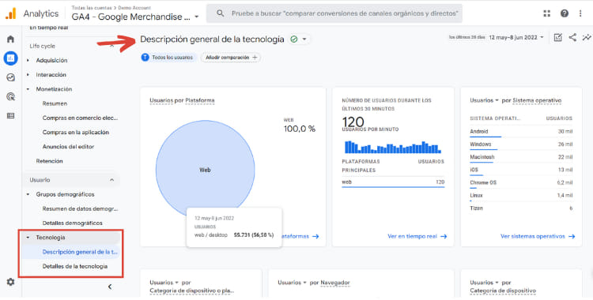Open the Explore icon in left rail
This screenshot has width=593, height=300.
point(10,77)
